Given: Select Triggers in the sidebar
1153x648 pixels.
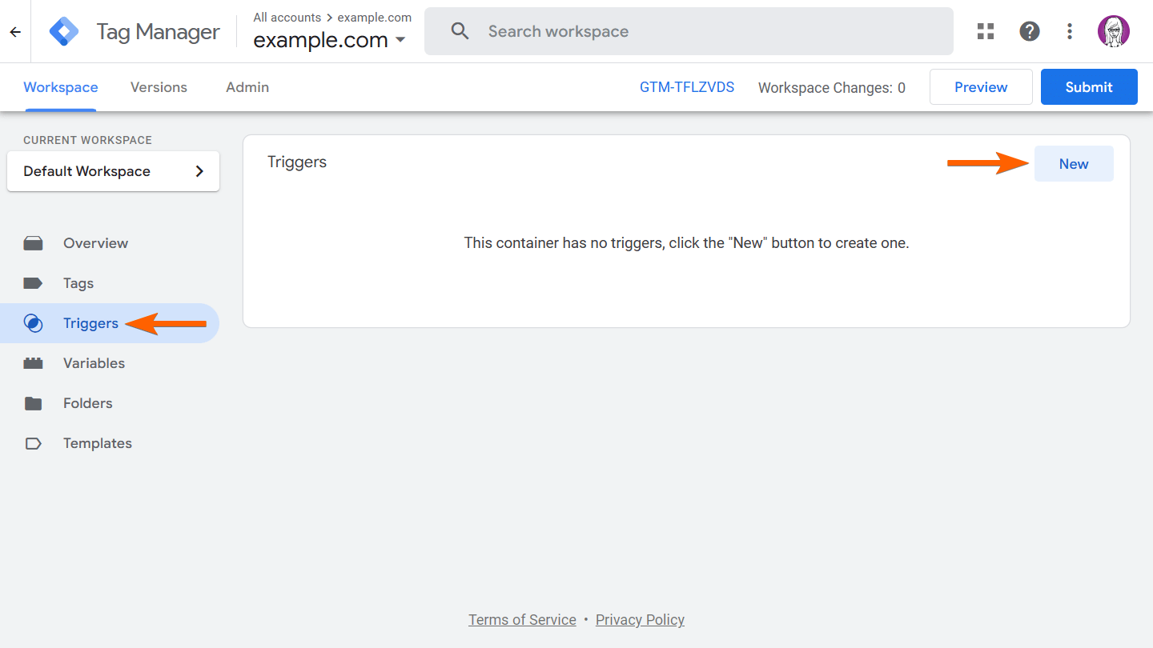Looking at the screenshot, I should (110, 323).
